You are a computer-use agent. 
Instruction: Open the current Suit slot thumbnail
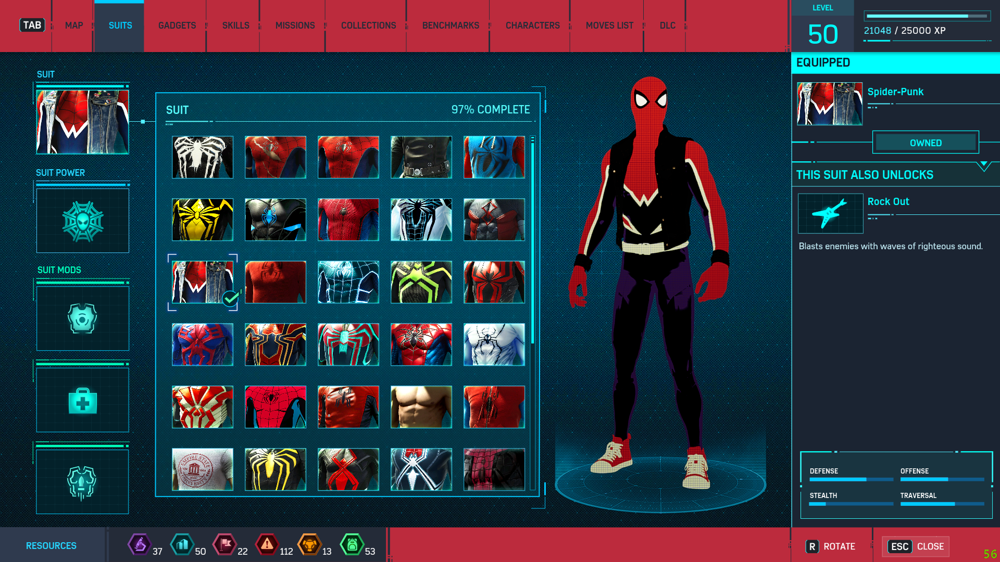click(83, 122)
